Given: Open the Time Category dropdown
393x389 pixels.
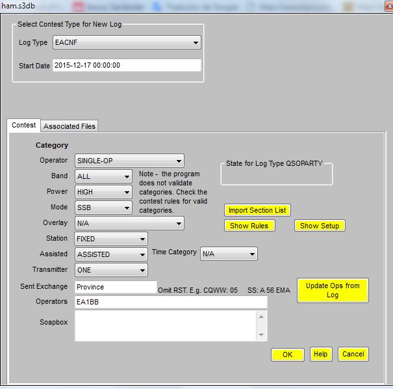Looking at the screenshot, I should (229, 254).
